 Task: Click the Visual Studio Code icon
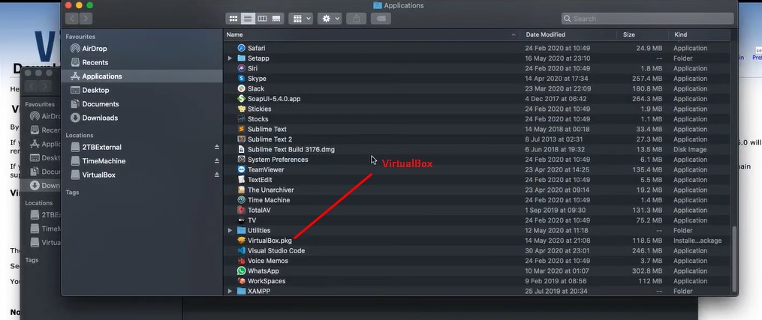click(x=241, y=250)
